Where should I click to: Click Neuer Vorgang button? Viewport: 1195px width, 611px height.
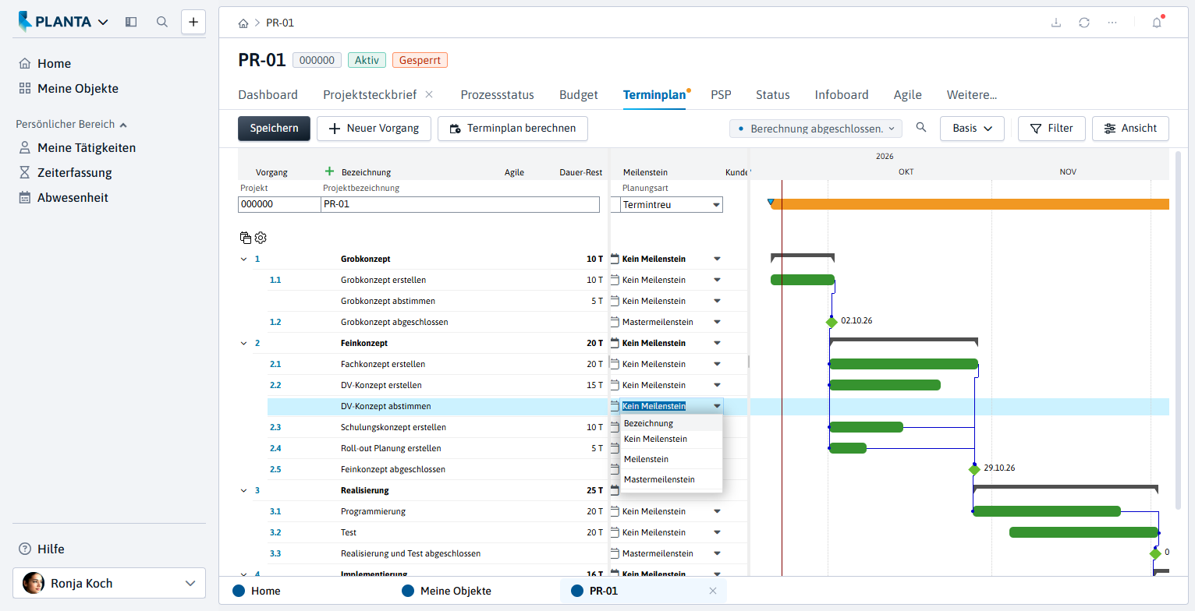pos(374,128)
